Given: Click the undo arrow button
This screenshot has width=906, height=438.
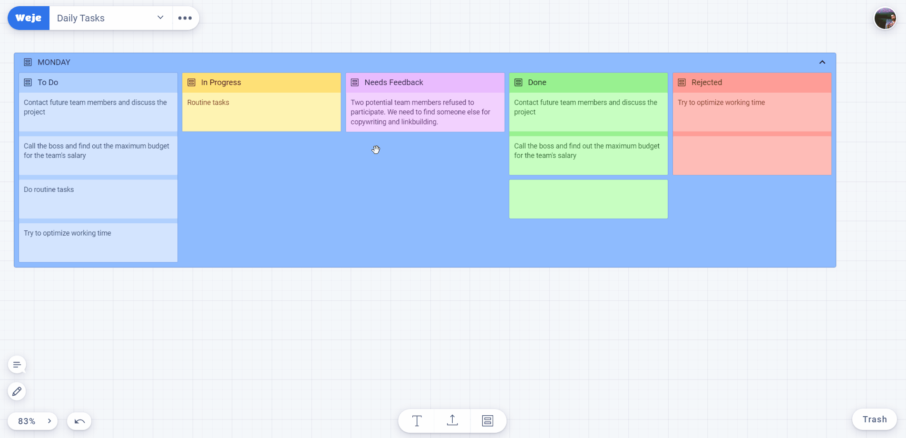Looking at the screenshot, I should (79, 421).
